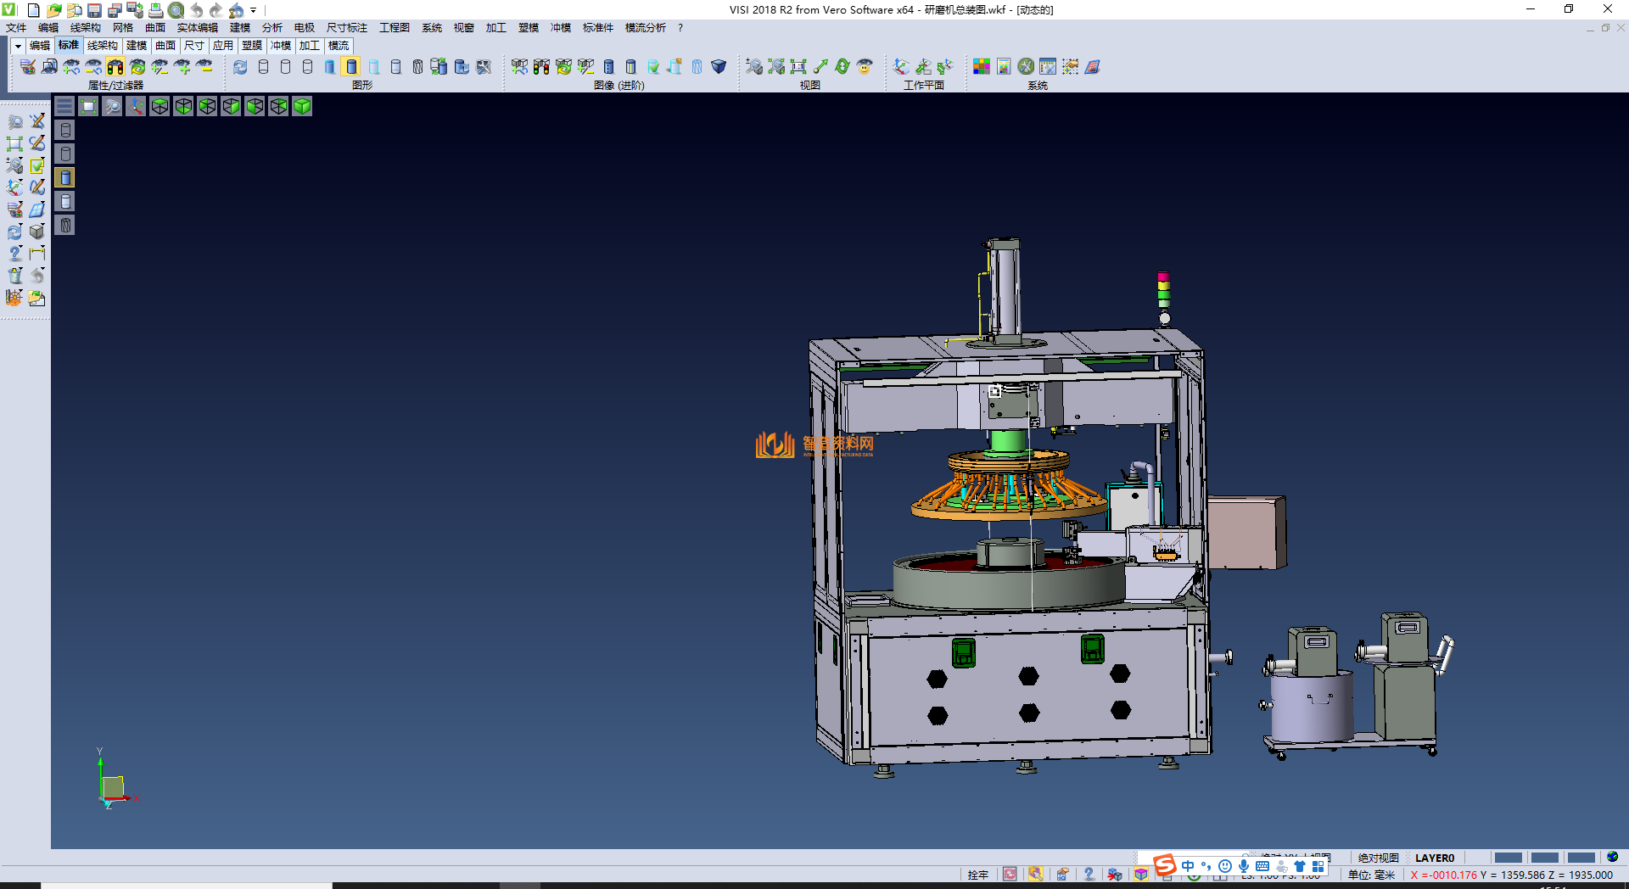Click the first blue color box in status bar

click(x=1507, y=858)
